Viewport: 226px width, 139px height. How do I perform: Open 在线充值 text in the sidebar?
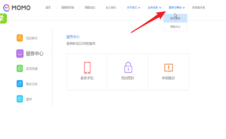point(32,69)
